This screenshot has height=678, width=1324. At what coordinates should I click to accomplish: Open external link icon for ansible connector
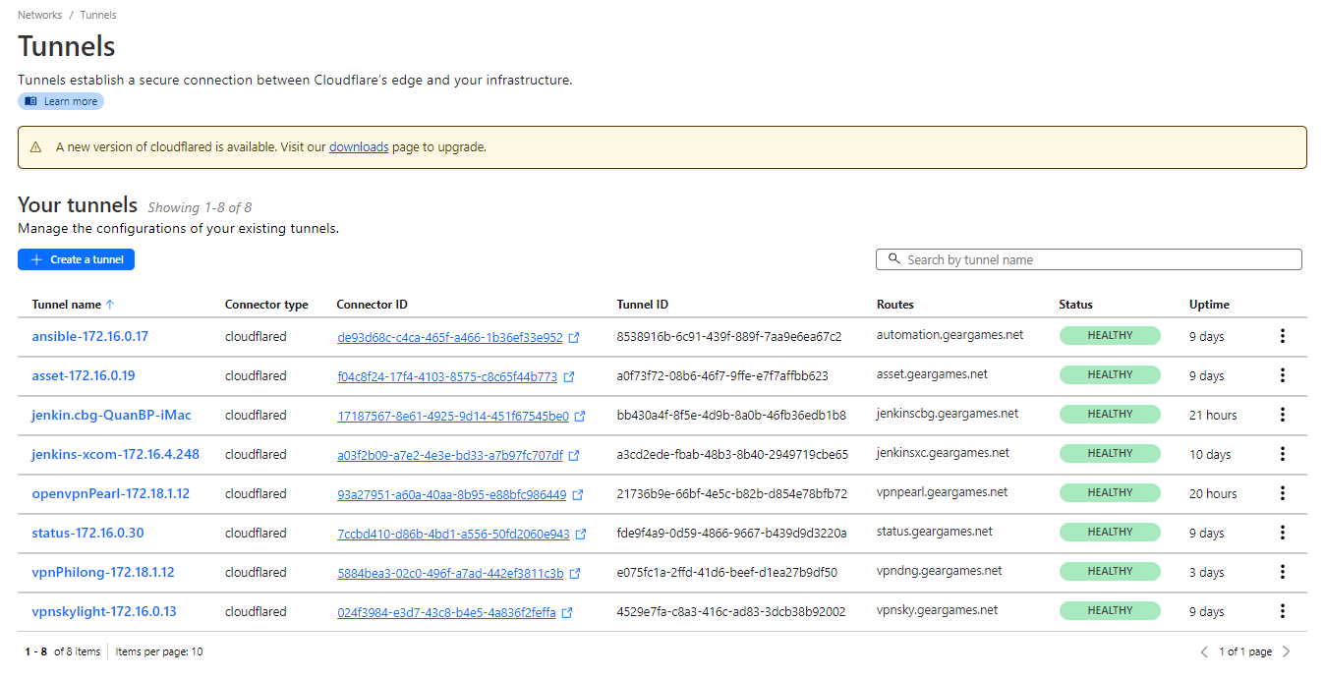coord(574,337)
